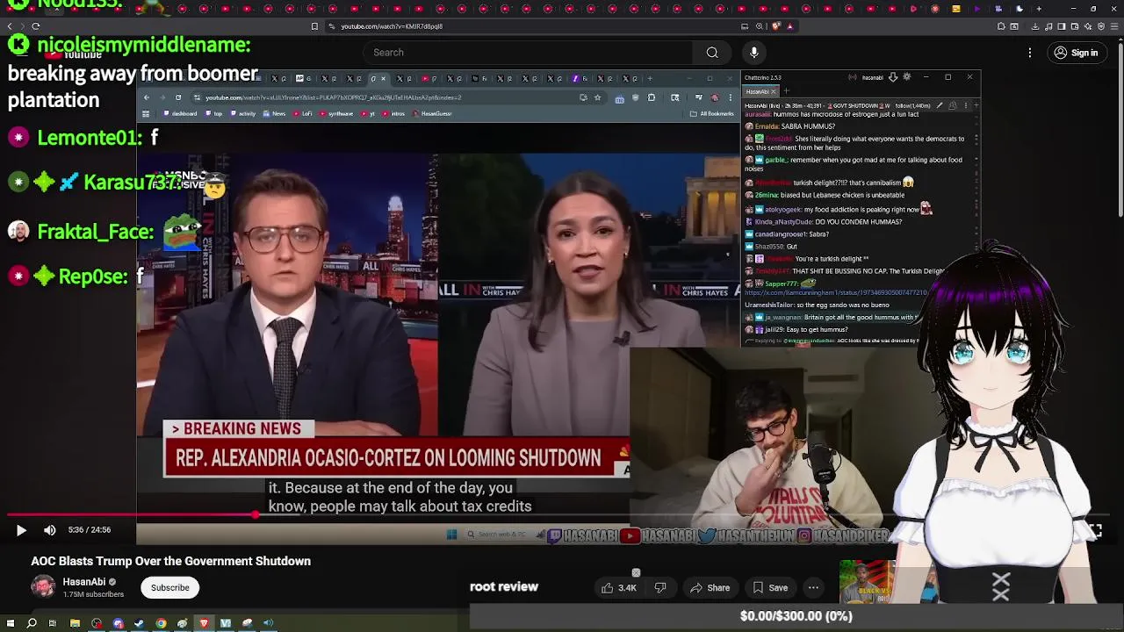The height and width of the screenshot is (632, 1124).
Task: Mute the video with the speaker icon
Action: click(x=50, y=530)
